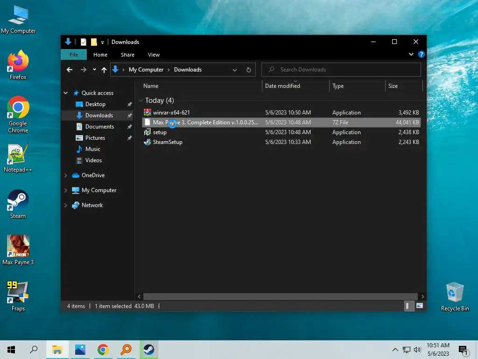Refresh the Downloads folder
Viewport: 478px width, 359px height.
click(249, 70)
